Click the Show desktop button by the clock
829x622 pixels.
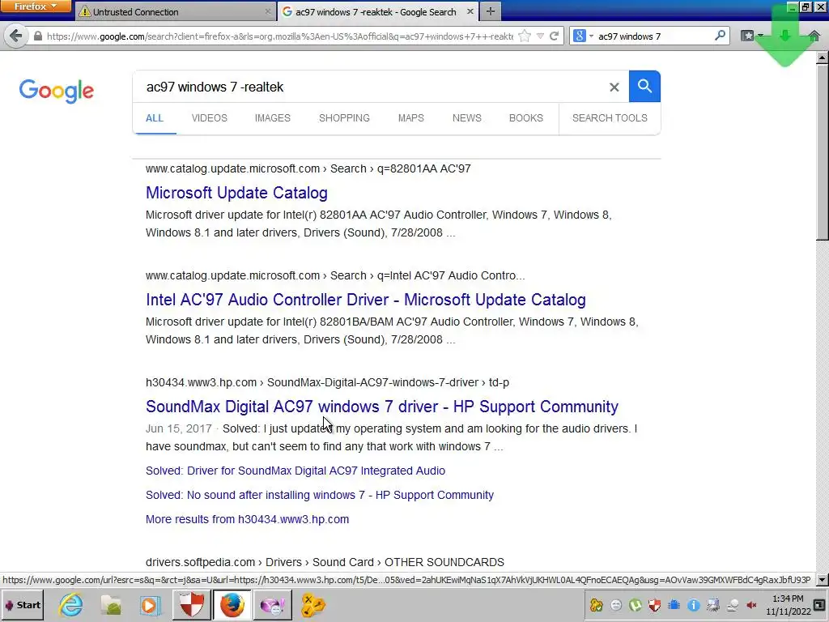click(819, 604)
